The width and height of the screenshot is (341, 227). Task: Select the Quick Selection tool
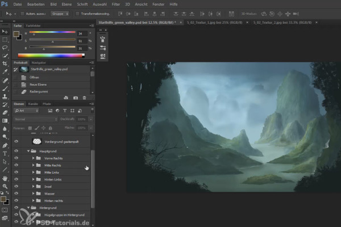pos(5,56)
